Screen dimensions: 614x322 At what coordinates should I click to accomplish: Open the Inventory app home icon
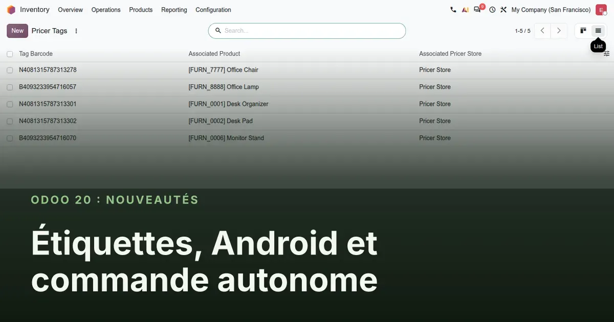[11, 10]
